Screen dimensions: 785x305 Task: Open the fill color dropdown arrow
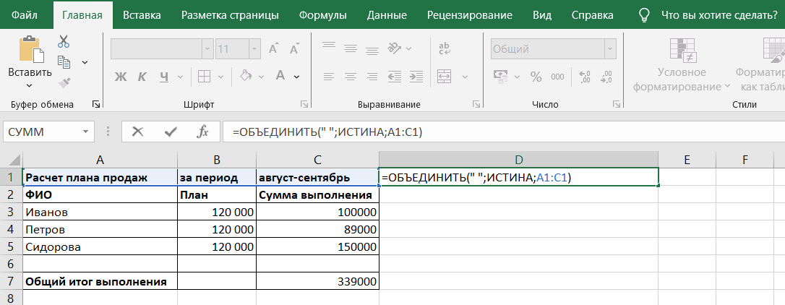click(x=262, y=77)
